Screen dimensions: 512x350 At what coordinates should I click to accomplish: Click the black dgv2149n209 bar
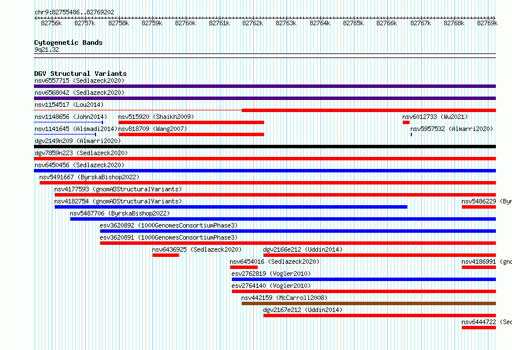tap(265, 147)
